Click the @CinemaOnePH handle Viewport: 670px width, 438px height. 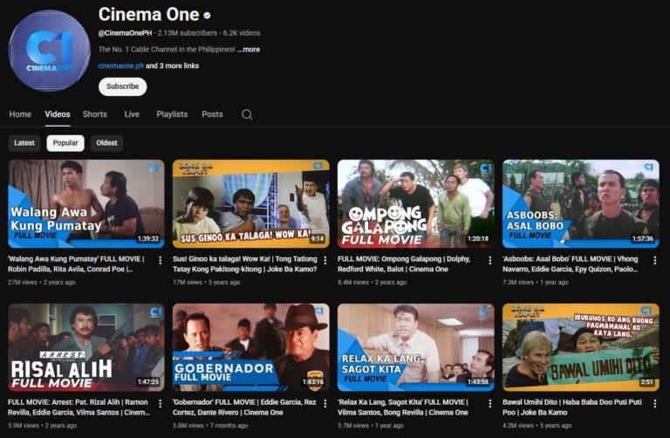(125, 33)
